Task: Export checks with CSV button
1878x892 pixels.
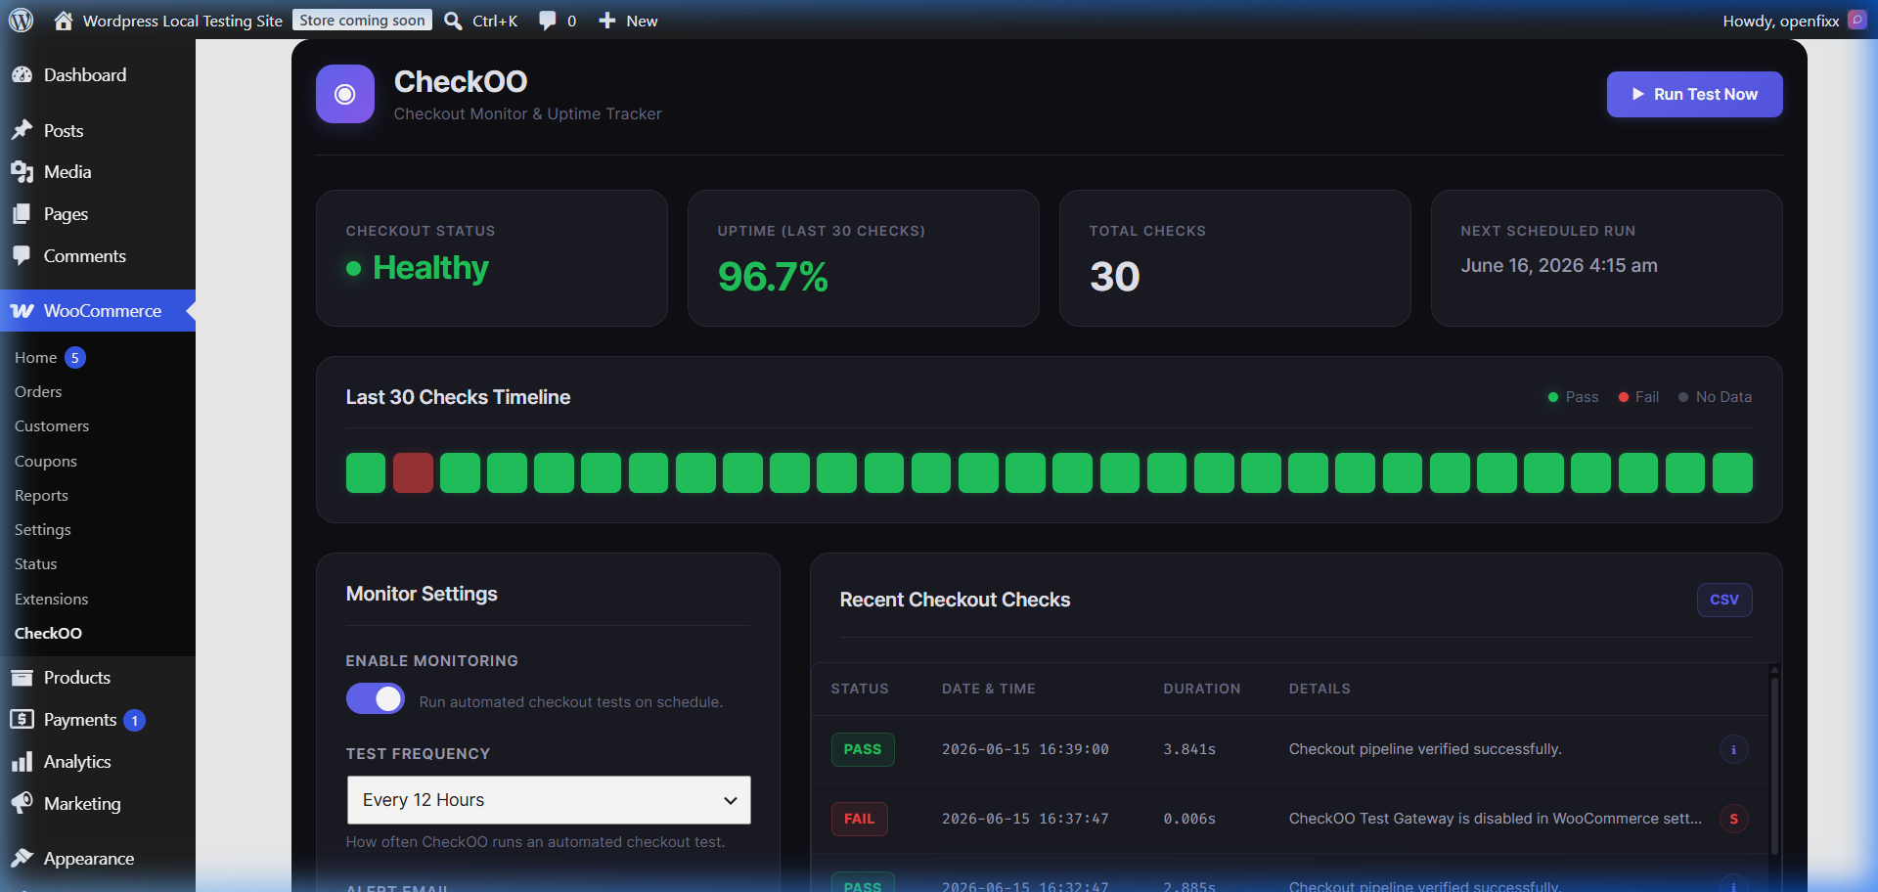Action: tap(1723, 600)
